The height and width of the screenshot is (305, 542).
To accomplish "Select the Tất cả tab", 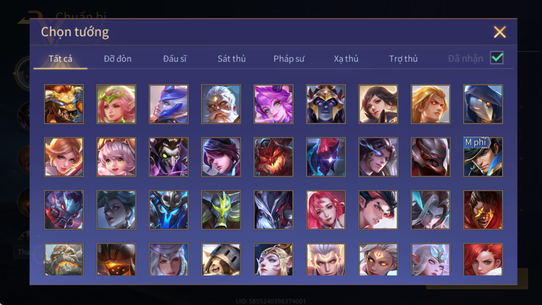I will (x=60, y=59).
